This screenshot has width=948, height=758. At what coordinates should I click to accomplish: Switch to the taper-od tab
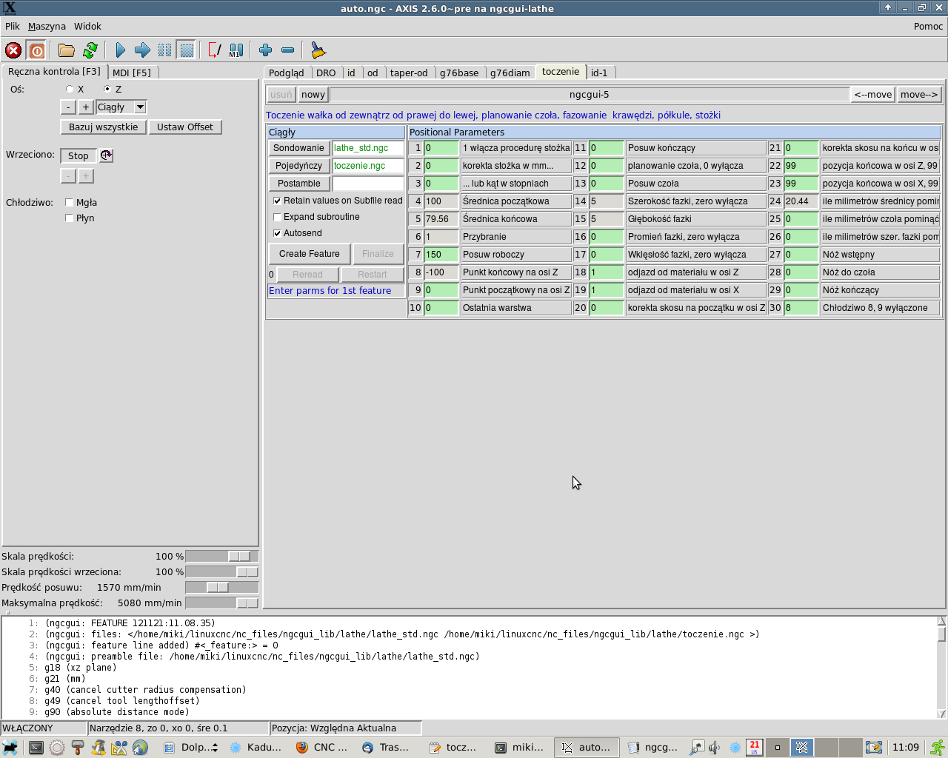(409, 73)
